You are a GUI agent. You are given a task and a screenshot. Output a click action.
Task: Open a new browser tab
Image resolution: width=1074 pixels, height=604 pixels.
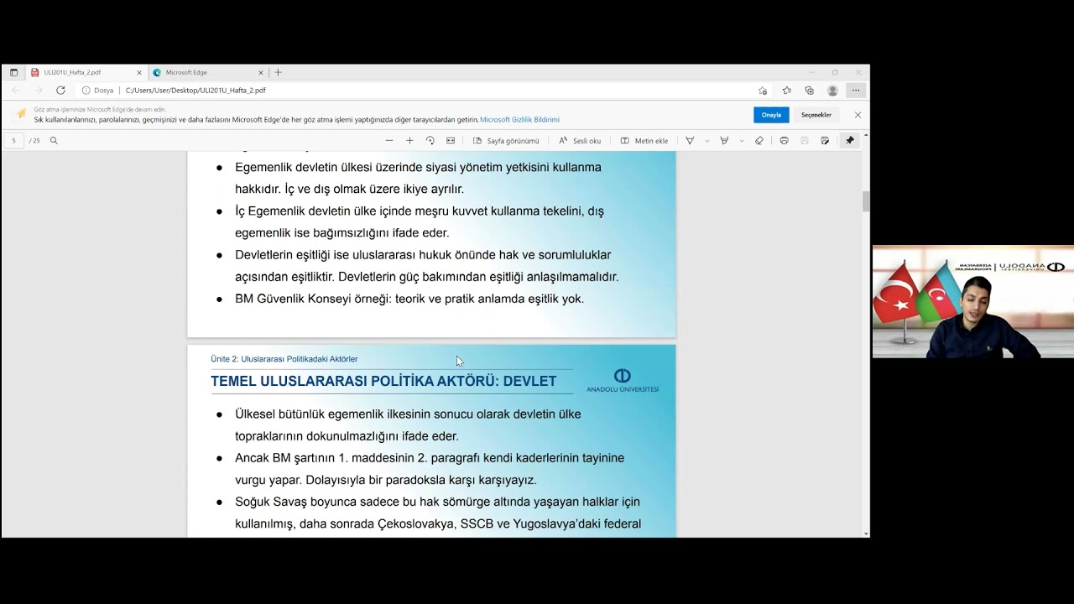pos(279,73)
